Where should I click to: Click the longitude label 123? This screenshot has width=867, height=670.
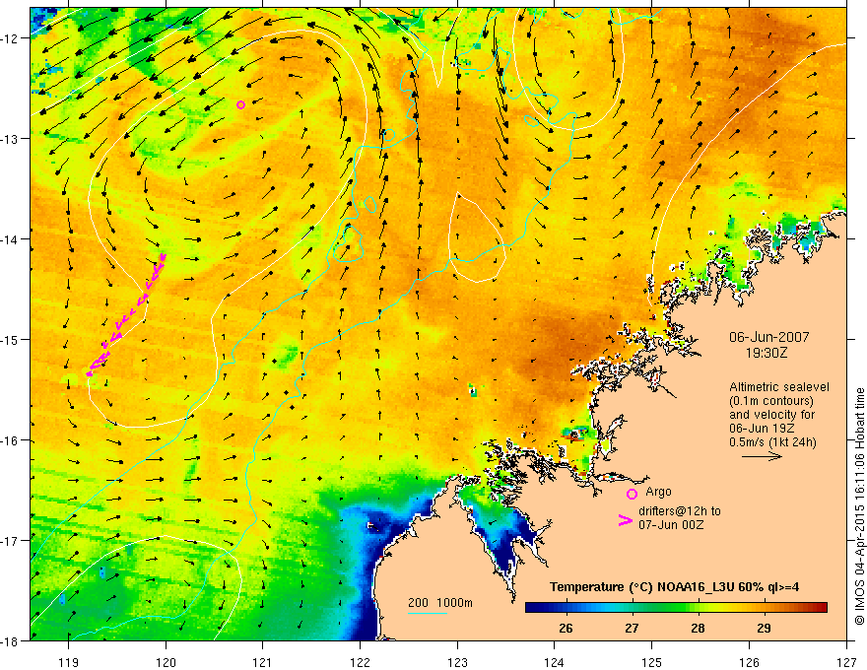click(x=457, y=662)
